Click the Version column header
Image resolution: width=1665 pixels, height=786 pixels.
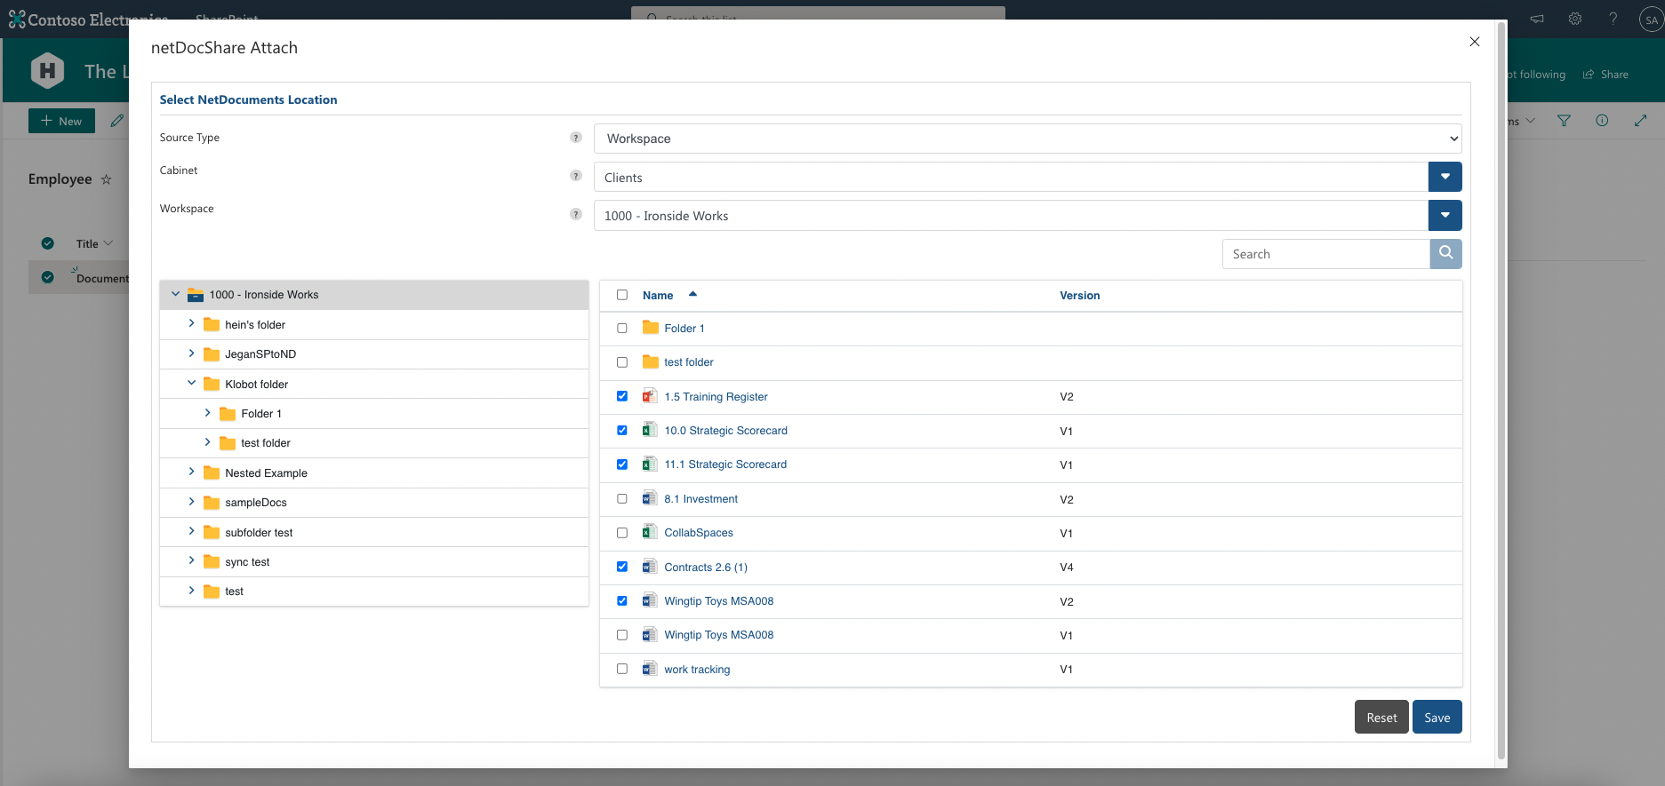(1079, 296)
